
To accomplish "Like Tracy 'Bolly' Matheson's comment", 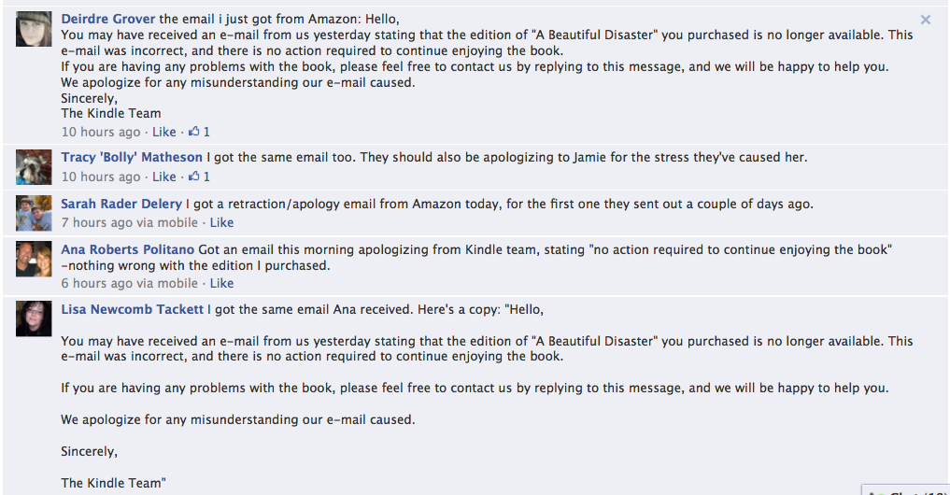I will pos(164,177).
